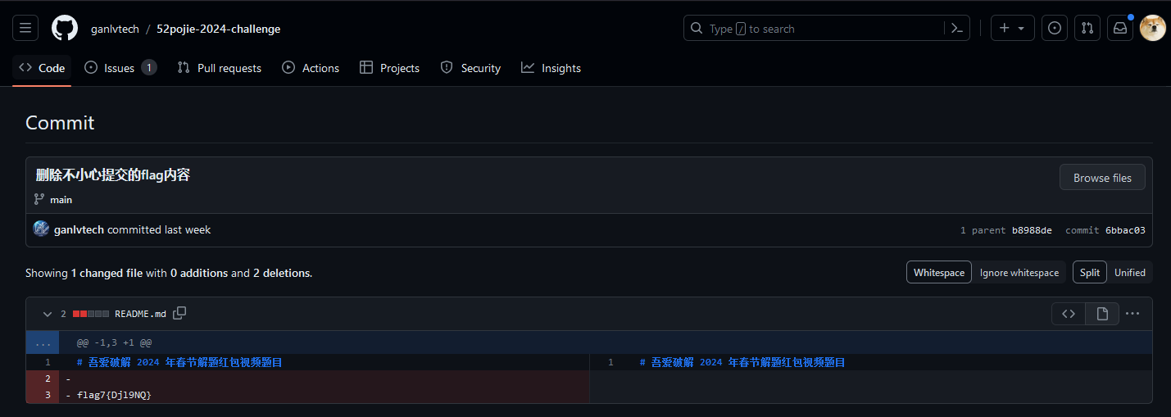Select the Whitespace option
1171x417 pixels.
pyautogui.click(x=939, y=272)
